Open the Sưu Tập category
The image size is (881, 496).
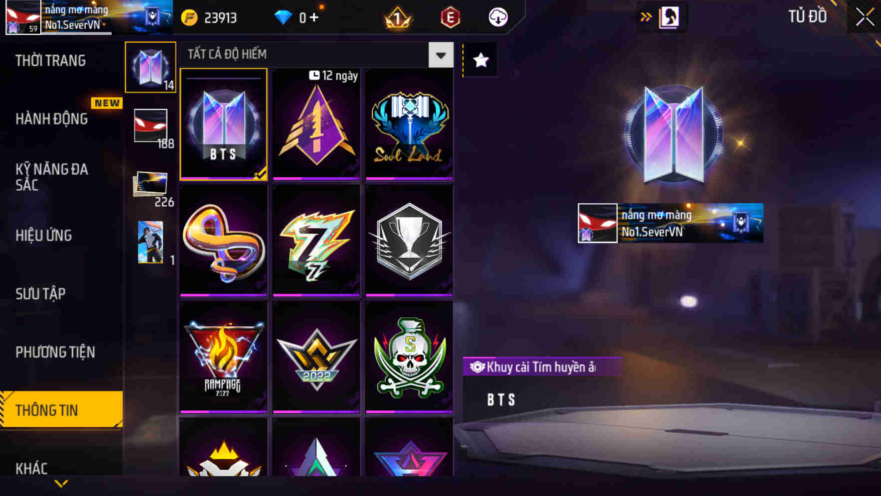(x=40, y=294)
